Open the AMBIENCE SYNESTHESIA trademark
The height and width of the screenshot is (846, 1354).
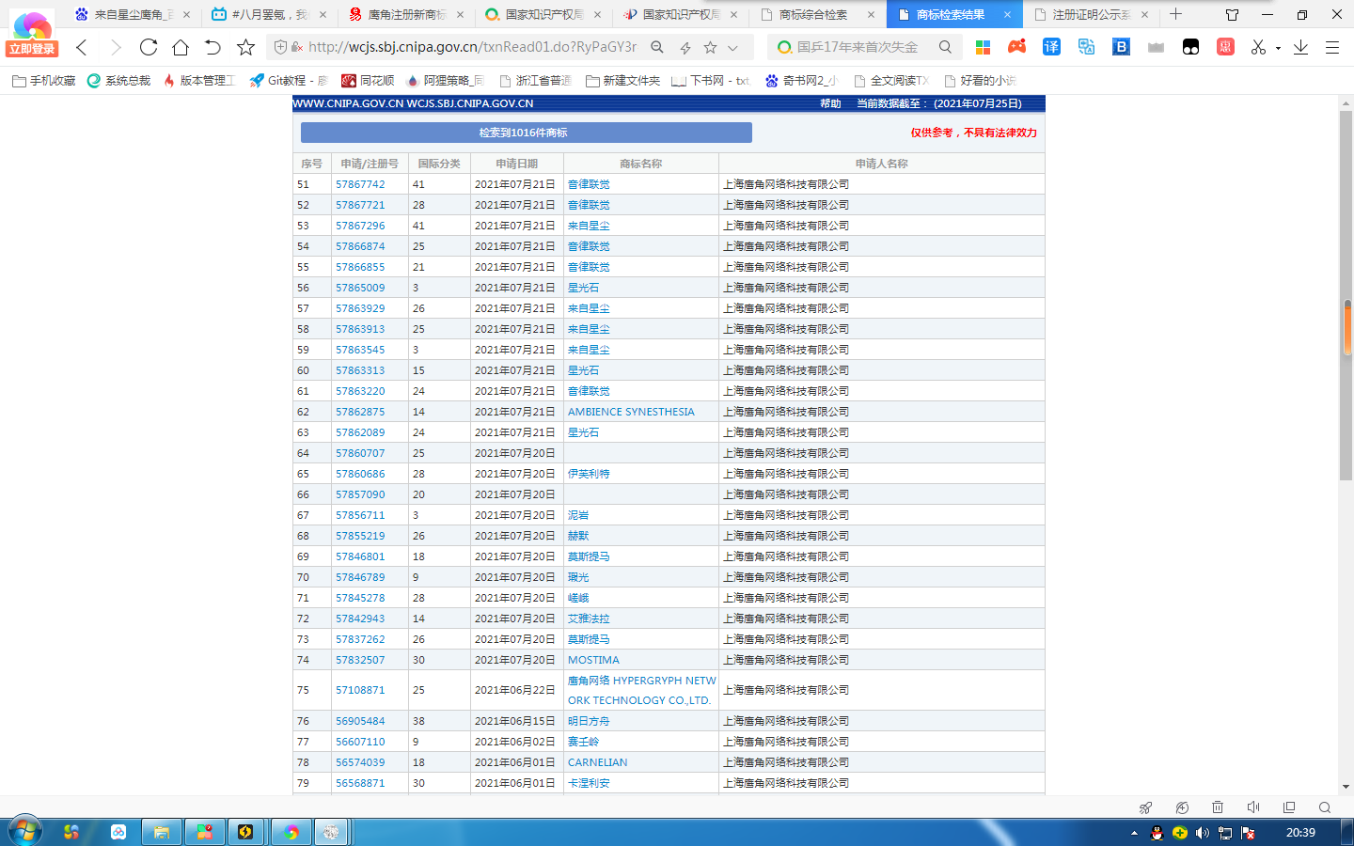(x=631, y=412)
